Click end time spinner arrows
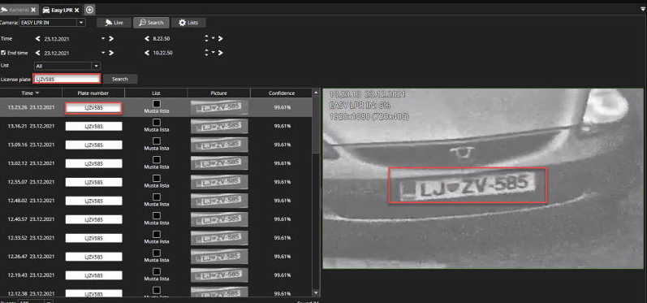This screenshot has width=647, height=303. [x=206, y=53]
